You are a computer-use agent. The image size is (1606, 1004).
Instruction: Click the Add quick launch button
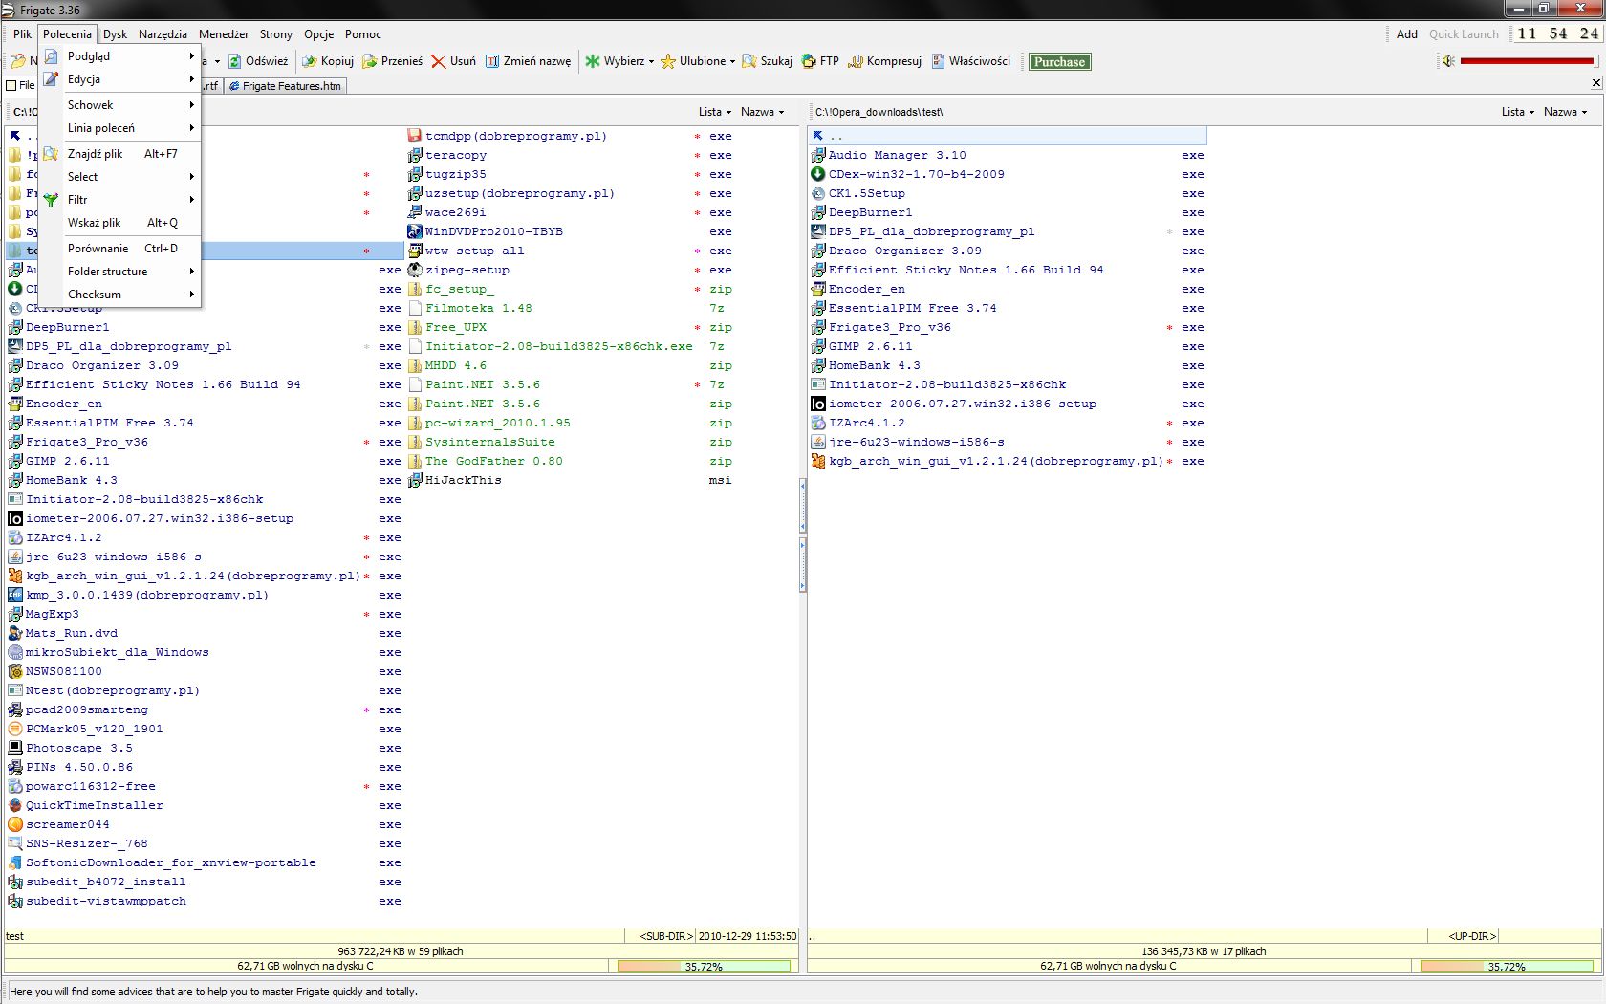pos(1406,34)
